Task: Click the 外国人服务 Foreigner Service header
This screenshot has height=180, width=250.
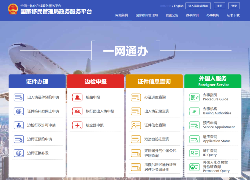Action: [x=213, y=81]
